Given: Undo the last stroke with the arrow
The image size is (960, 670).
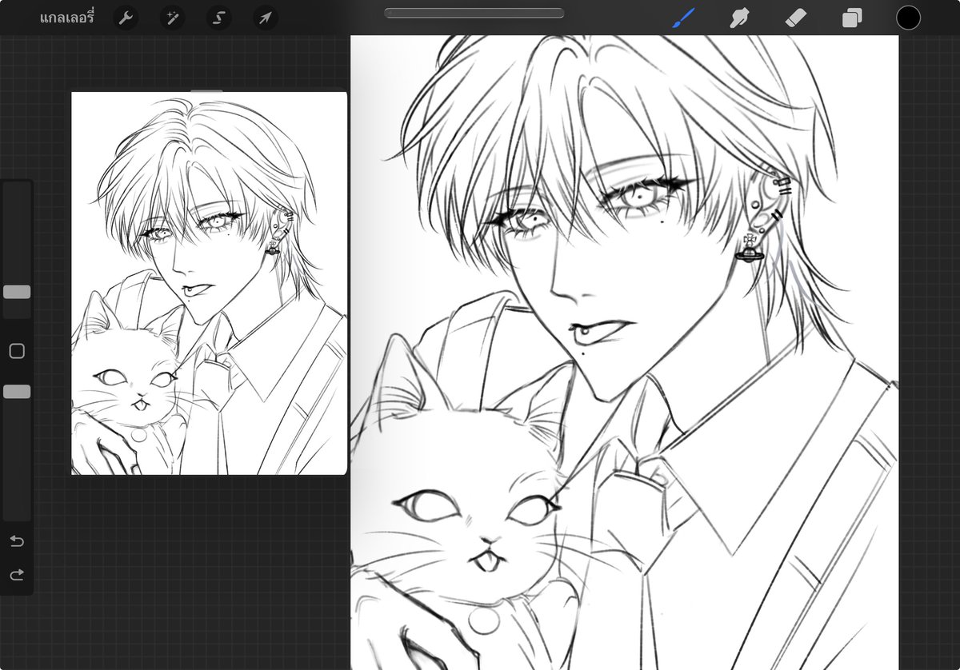Looking at the screenshot, I should tap(17, 541).
